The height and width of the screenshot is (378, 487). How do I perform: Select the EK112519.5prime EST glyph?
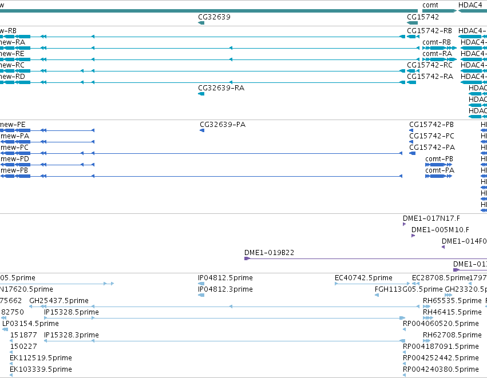pos(11,364)
